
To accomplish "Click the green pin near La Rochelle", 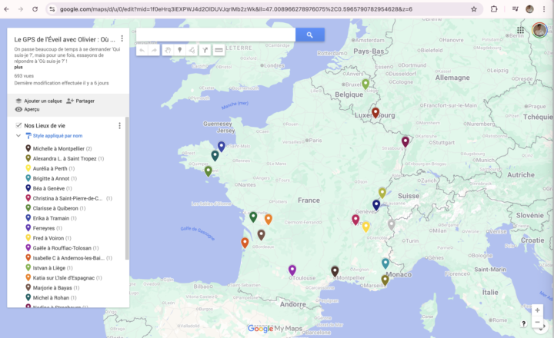I will 253,217.
